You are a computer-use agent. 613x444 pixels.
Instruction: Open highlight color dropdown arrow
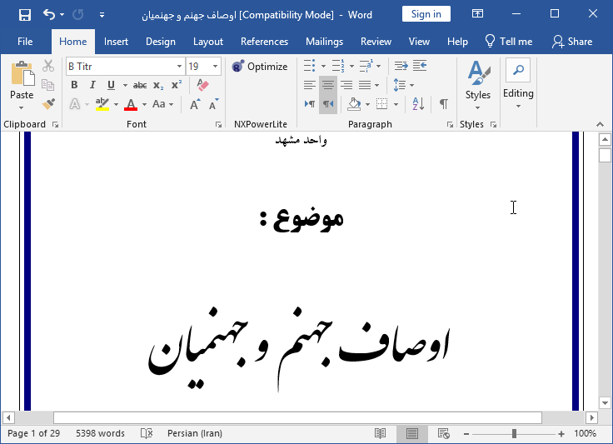(116, 104)
